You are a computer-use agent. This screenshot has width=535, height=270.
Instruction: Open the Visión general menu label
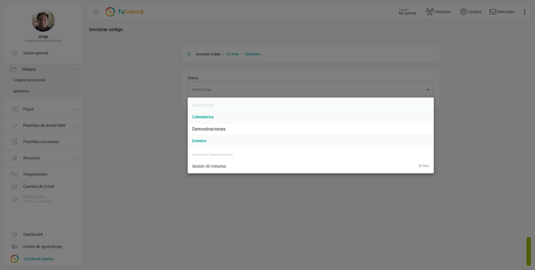click(x=36, y=53)
